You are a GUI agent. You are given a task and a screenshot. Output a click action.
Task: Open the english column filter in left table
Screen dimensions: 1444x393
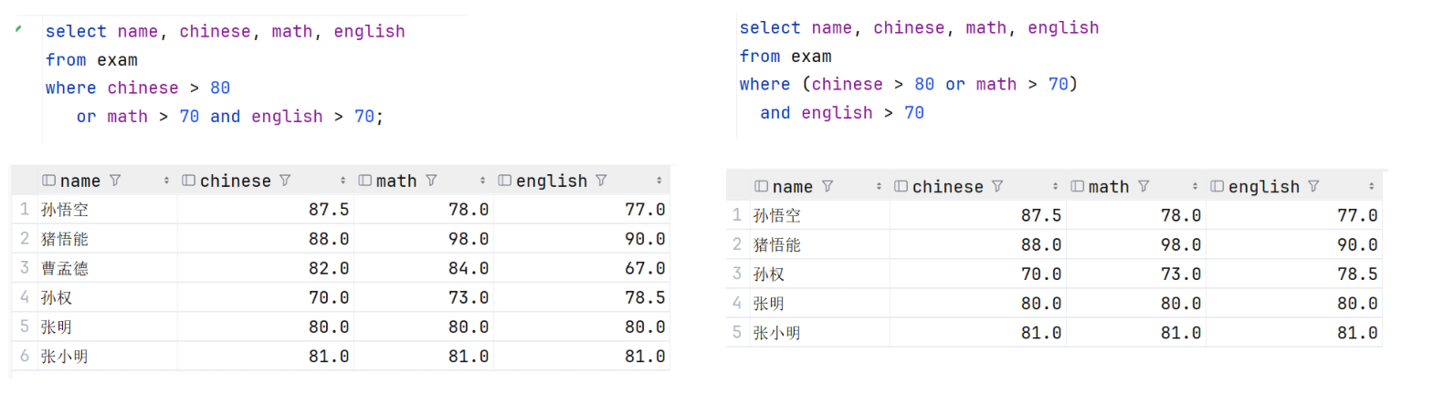coord(601,181)
